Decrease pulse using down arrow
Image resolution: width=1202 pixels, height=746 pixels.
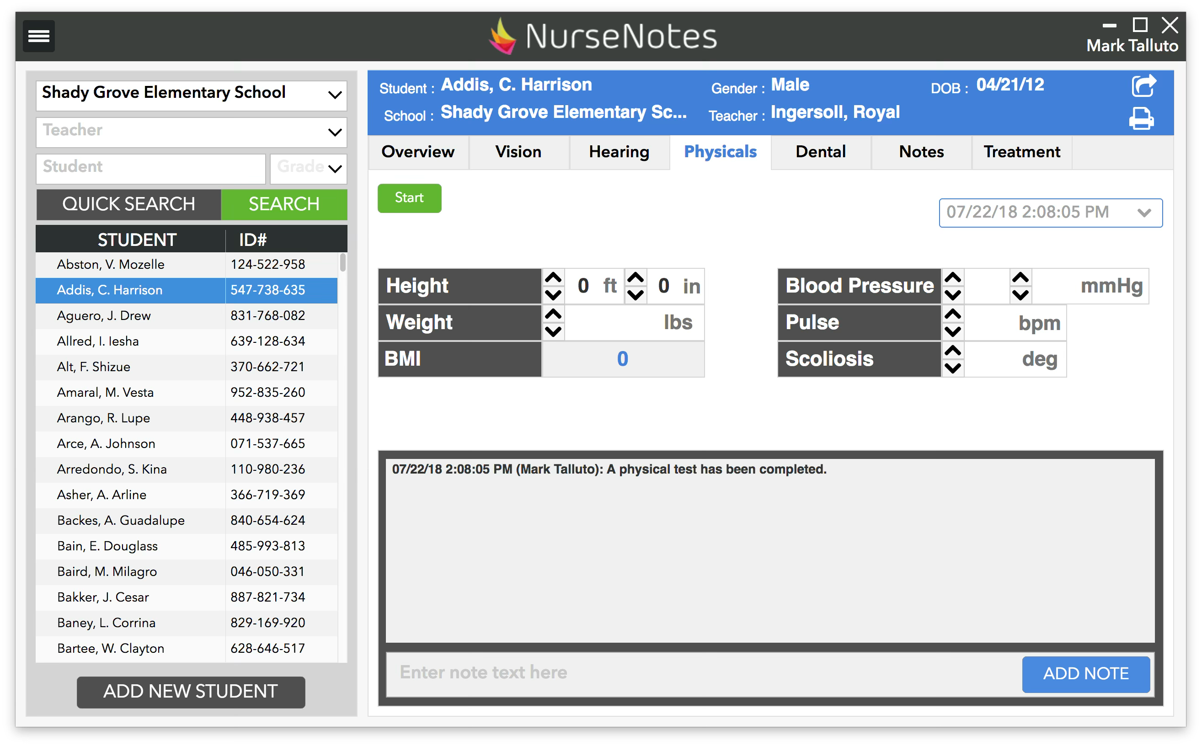click(952, 331)
